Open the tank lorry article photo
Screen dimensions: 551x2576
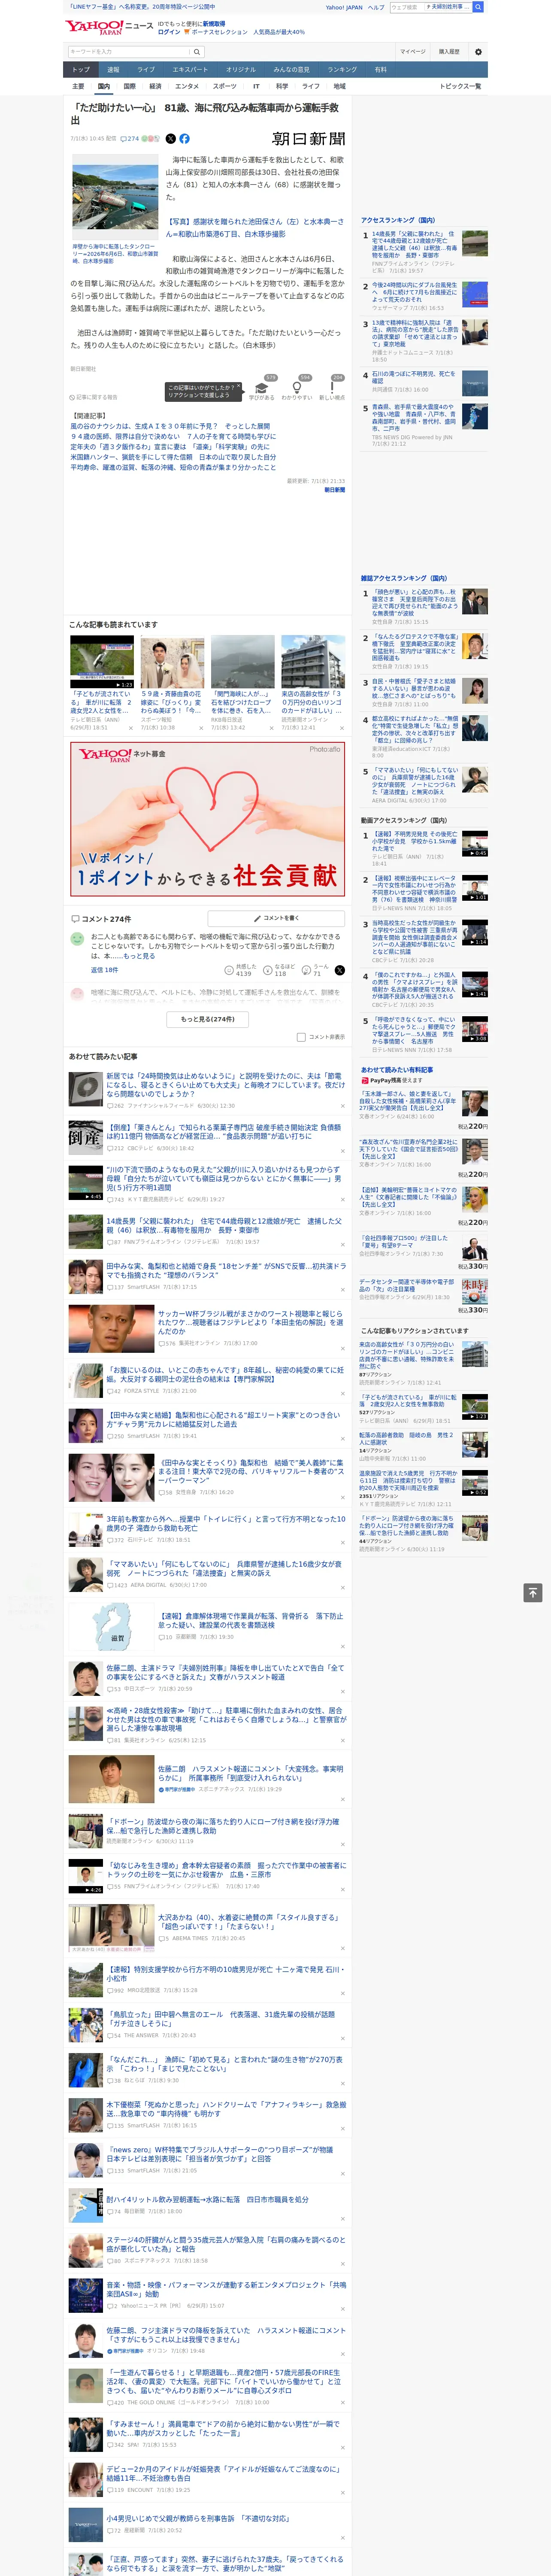pos(115,198)
